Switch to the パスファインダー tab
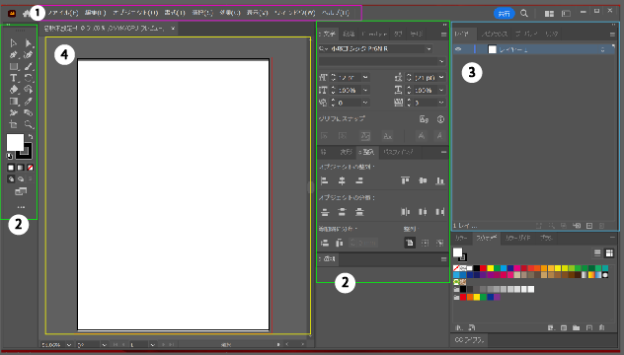This screenshot has width=624, height=355. click(398, 152)
